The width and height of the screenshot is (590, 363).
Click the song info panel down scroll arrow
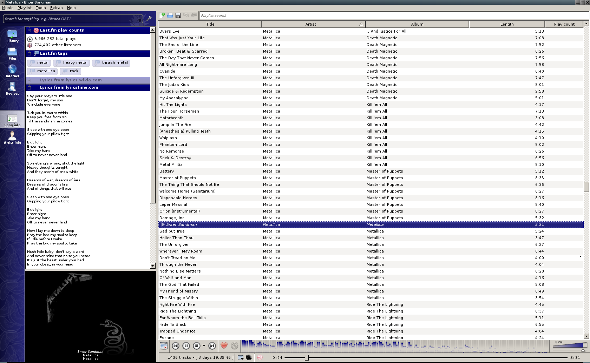pos(152,266)
